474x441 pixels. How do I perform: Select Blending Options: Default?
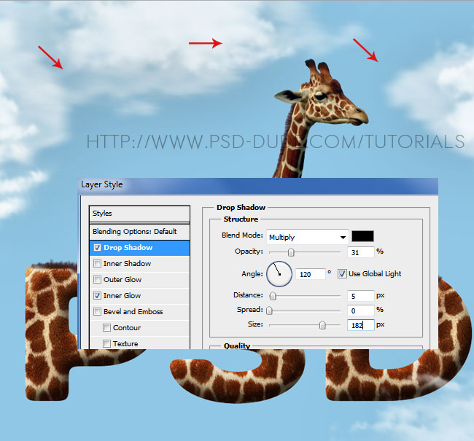click(140, 232)
